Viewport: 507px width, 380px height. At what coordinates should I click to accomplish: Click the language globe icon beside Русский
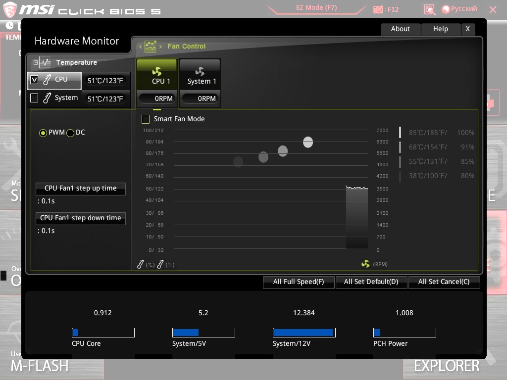446,9
